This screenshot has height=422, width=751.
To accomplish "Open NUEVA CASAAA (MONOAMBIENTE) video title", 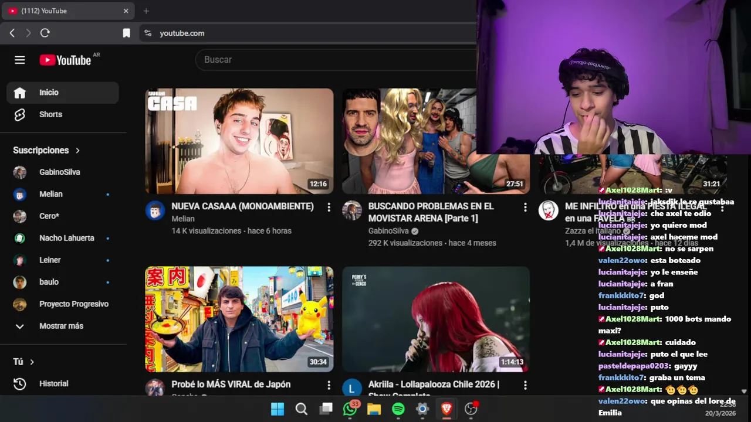I will [242, 206].
